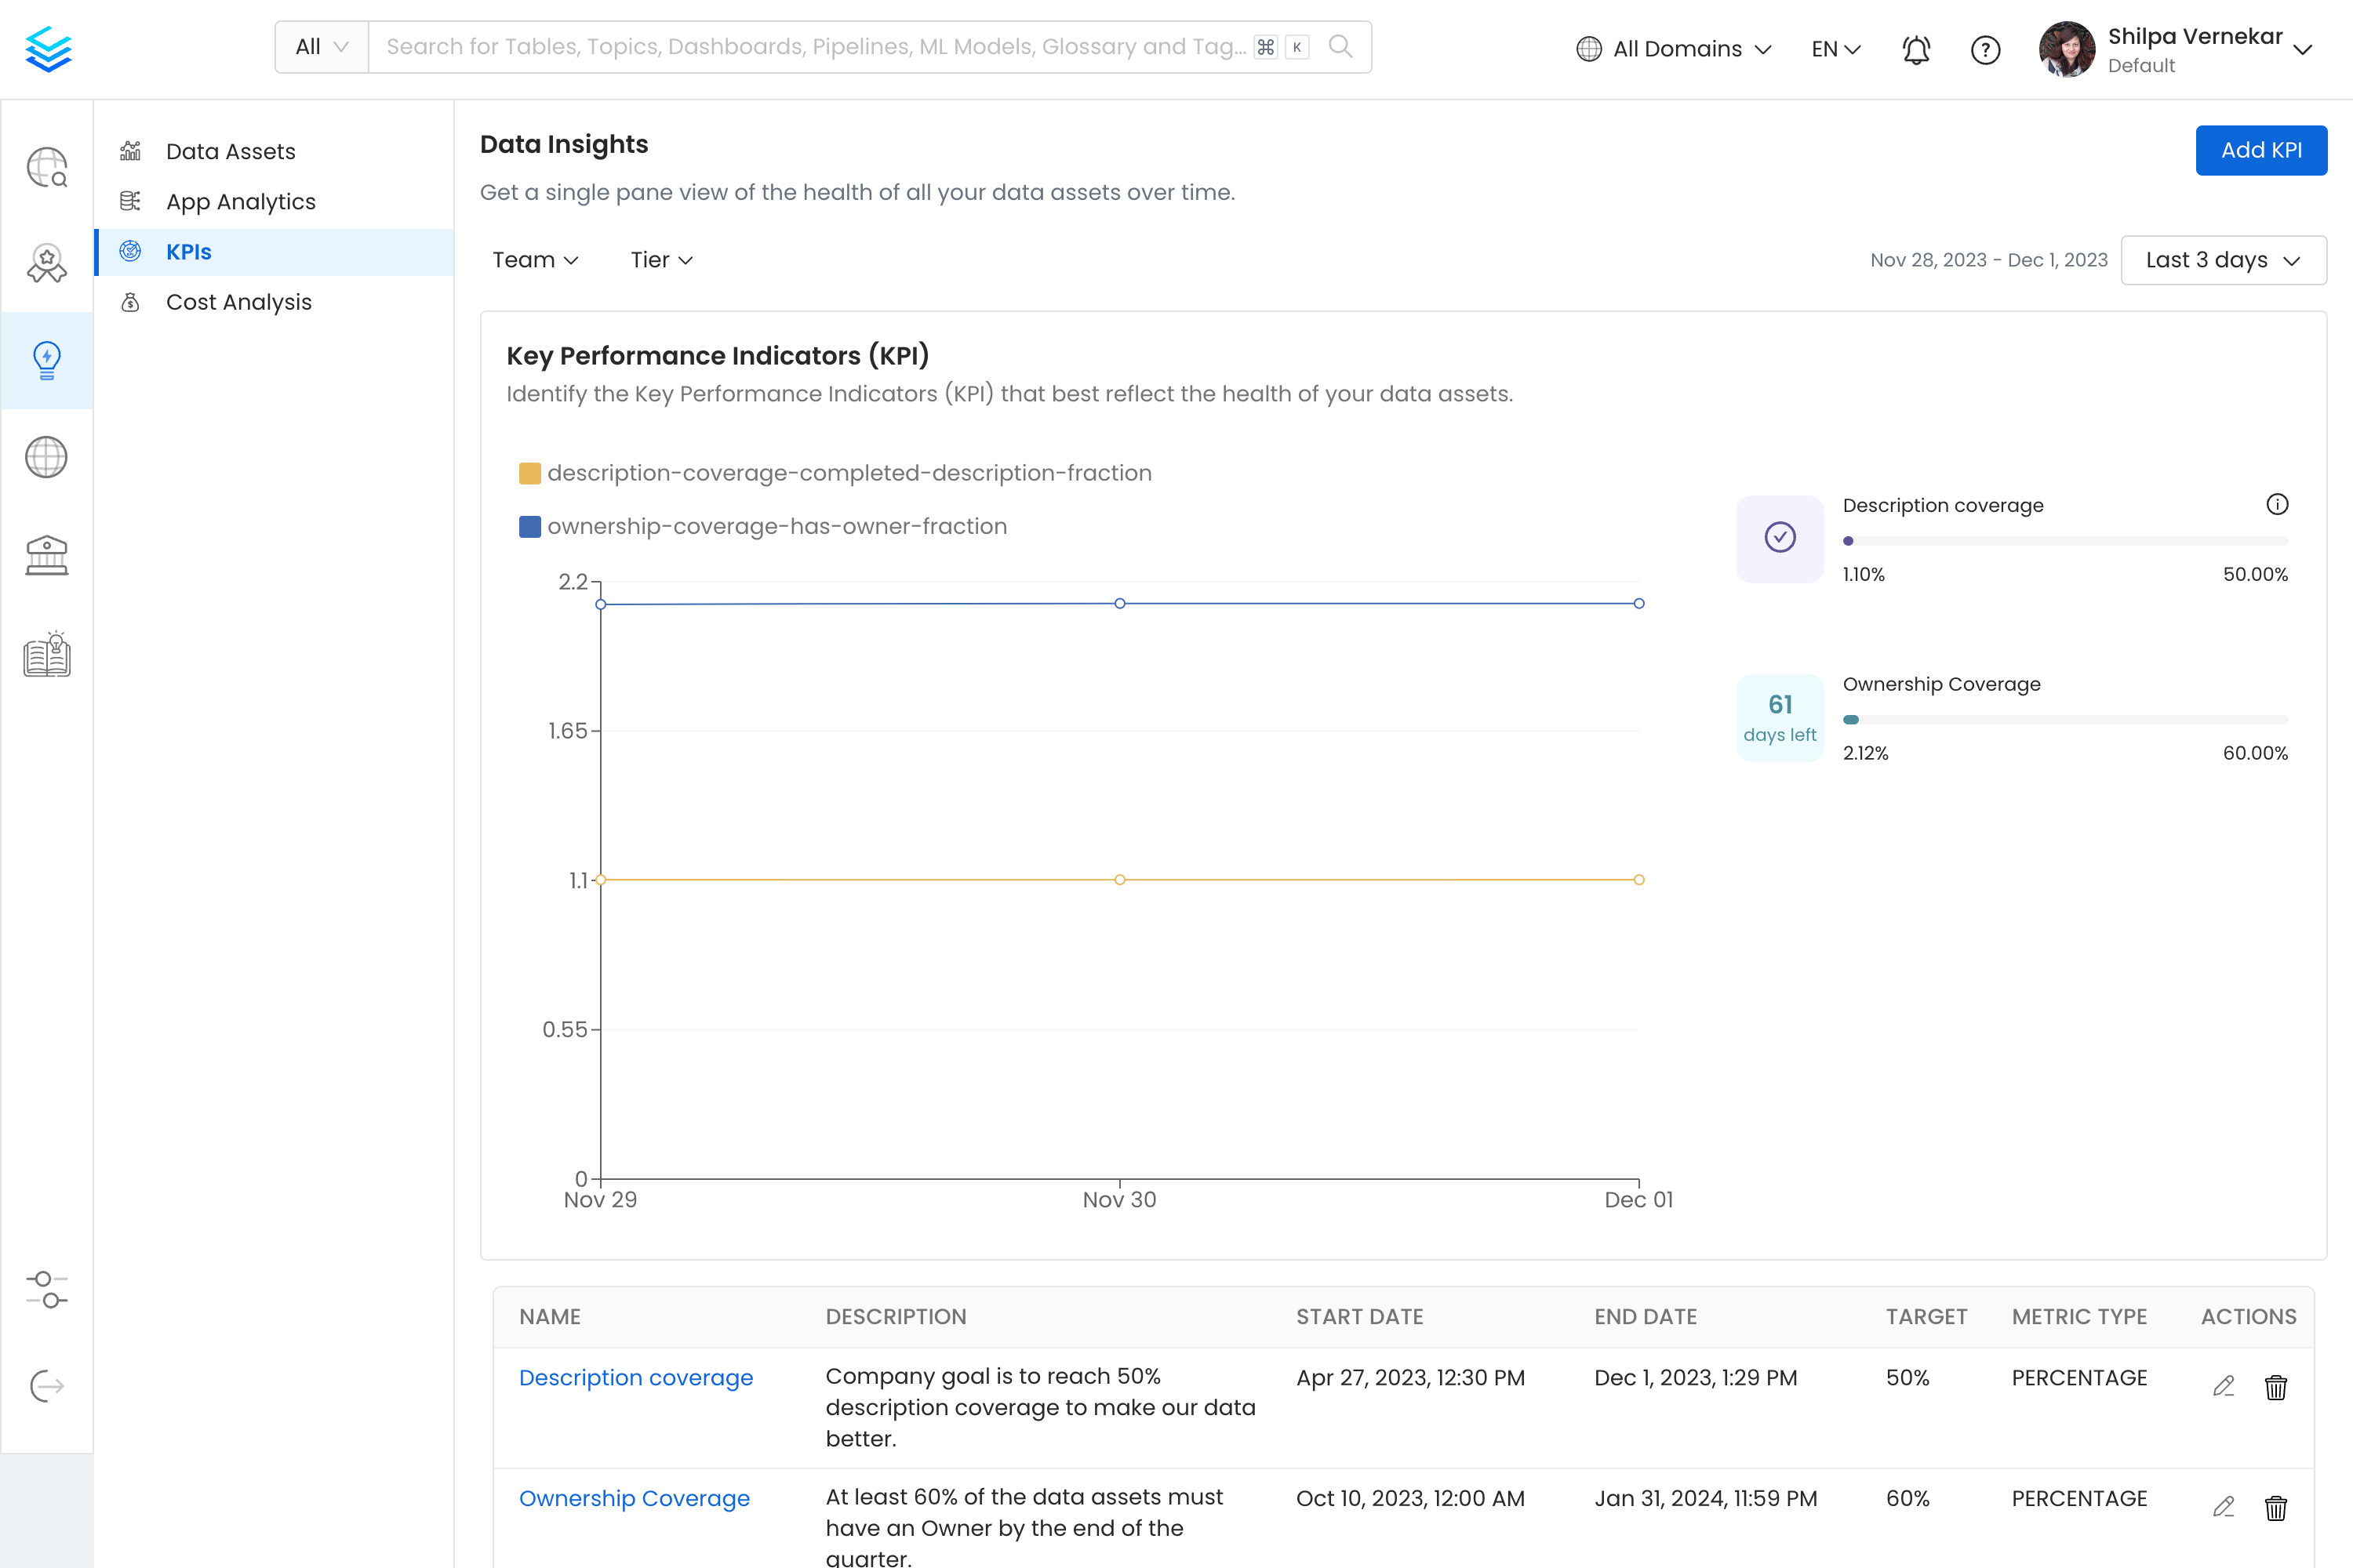Expand the Team filter dropdown

(534, 261)
